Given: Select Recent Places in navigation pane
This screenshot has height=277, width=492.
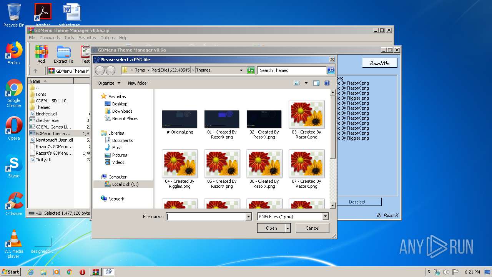Looking at the screenshot, I should click(x=125, y=118).
